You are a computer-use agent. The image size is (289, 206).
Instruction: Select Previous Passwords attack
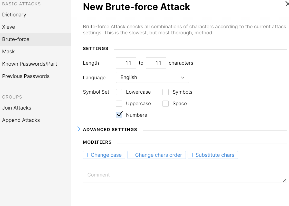26,76
